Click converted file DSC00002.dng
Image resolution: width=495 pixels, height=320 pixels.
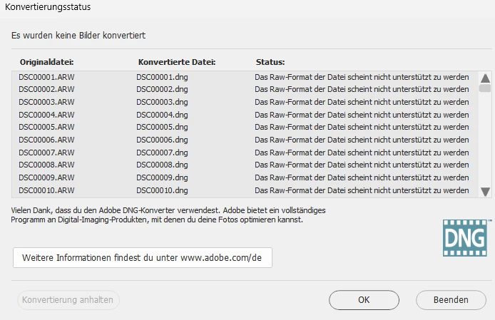point(162,90)
